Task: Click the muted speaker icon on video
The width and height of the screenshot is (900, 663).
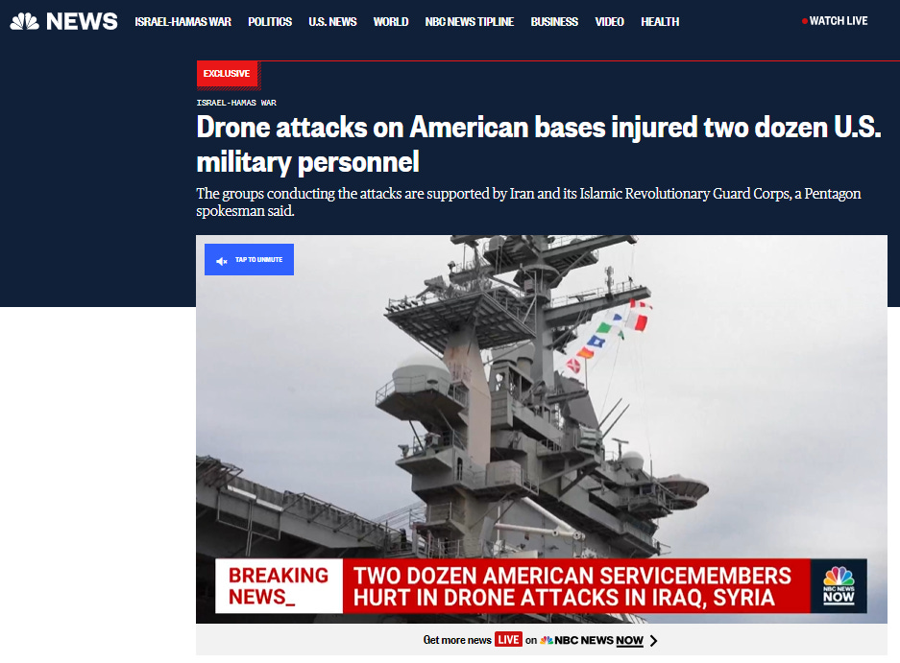Action: click(222, 261)
